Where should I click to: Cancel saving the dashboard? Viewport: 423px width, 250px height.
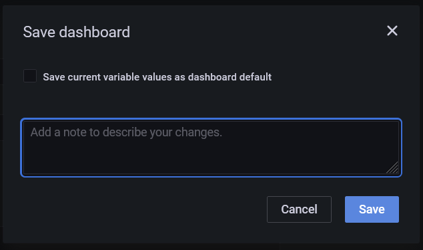point(299,209)
